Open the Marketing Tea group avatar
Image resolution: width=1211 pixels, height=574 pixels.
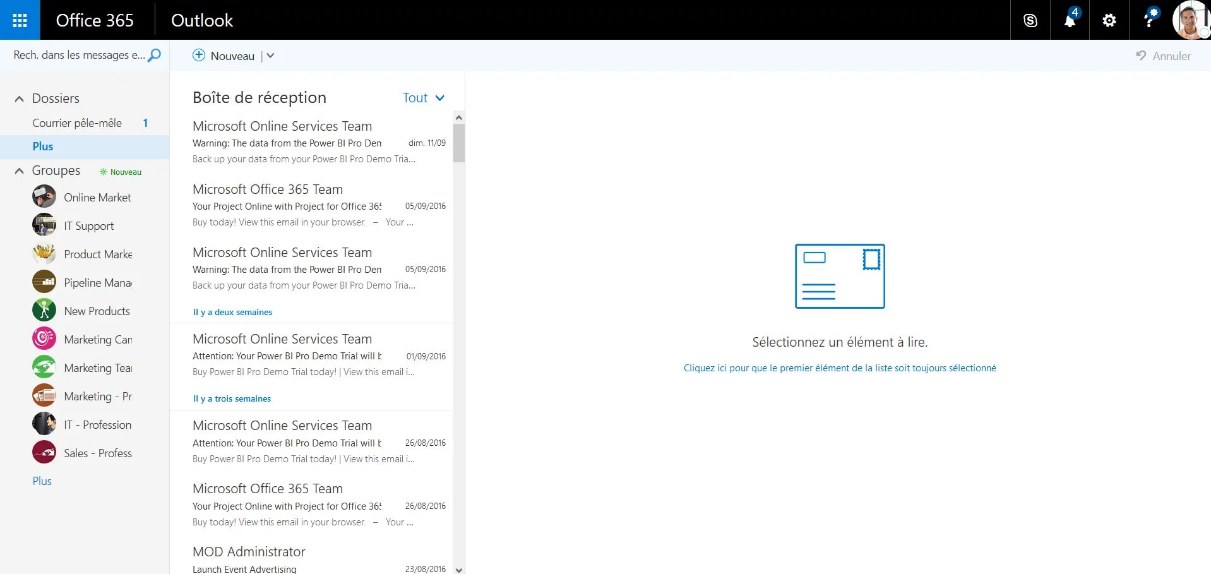click(x=44, y=367)
